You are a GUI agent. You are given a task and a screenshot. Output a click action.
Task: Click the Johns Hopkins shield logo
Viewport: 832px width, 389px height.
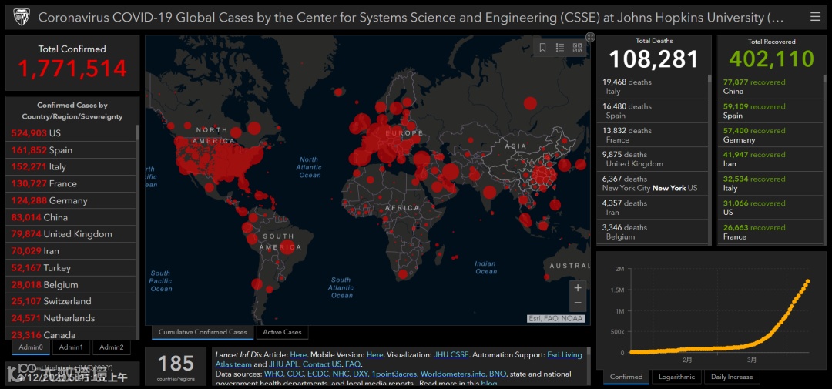point(22,18)
